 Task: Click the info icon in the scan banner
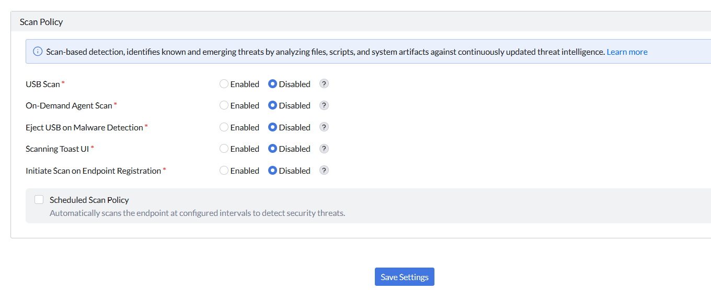pos(38,52)
